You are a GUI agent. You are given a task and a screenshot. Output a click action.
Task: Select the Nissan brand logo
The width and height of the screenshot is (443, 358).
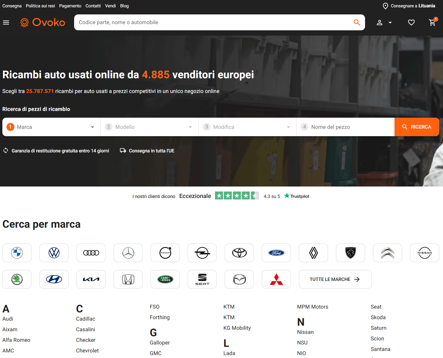coord(425,253)
